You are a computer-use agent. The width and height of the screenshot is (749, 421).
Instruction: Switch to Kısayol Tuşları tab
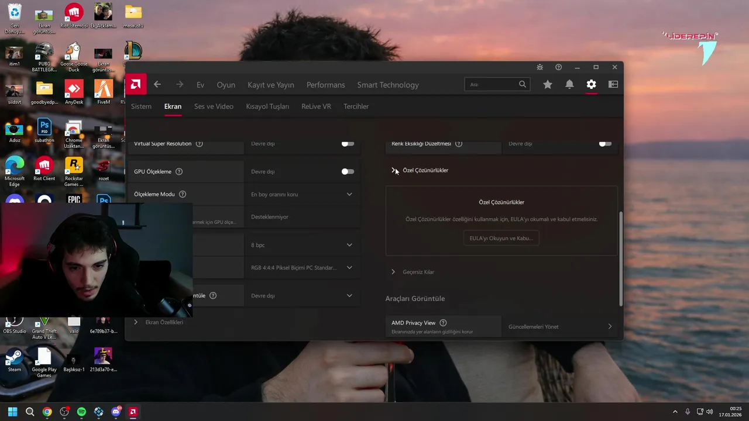click(267, 106)
